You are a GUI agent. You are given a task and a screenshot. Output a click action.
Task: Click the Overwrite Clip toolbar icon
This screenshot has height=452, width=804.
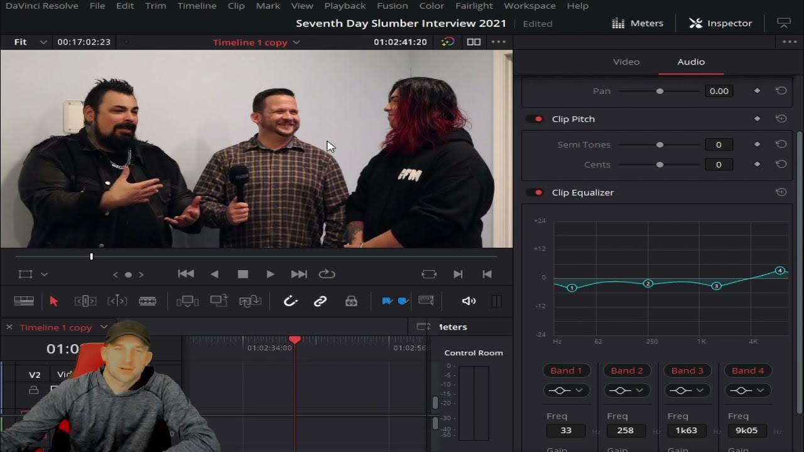coord(219,301)
